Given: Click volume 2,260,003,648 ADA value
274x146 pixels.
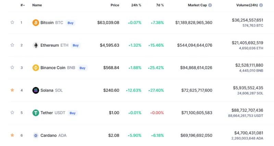Looking at the screenshot, I should (x=247, y=138).
